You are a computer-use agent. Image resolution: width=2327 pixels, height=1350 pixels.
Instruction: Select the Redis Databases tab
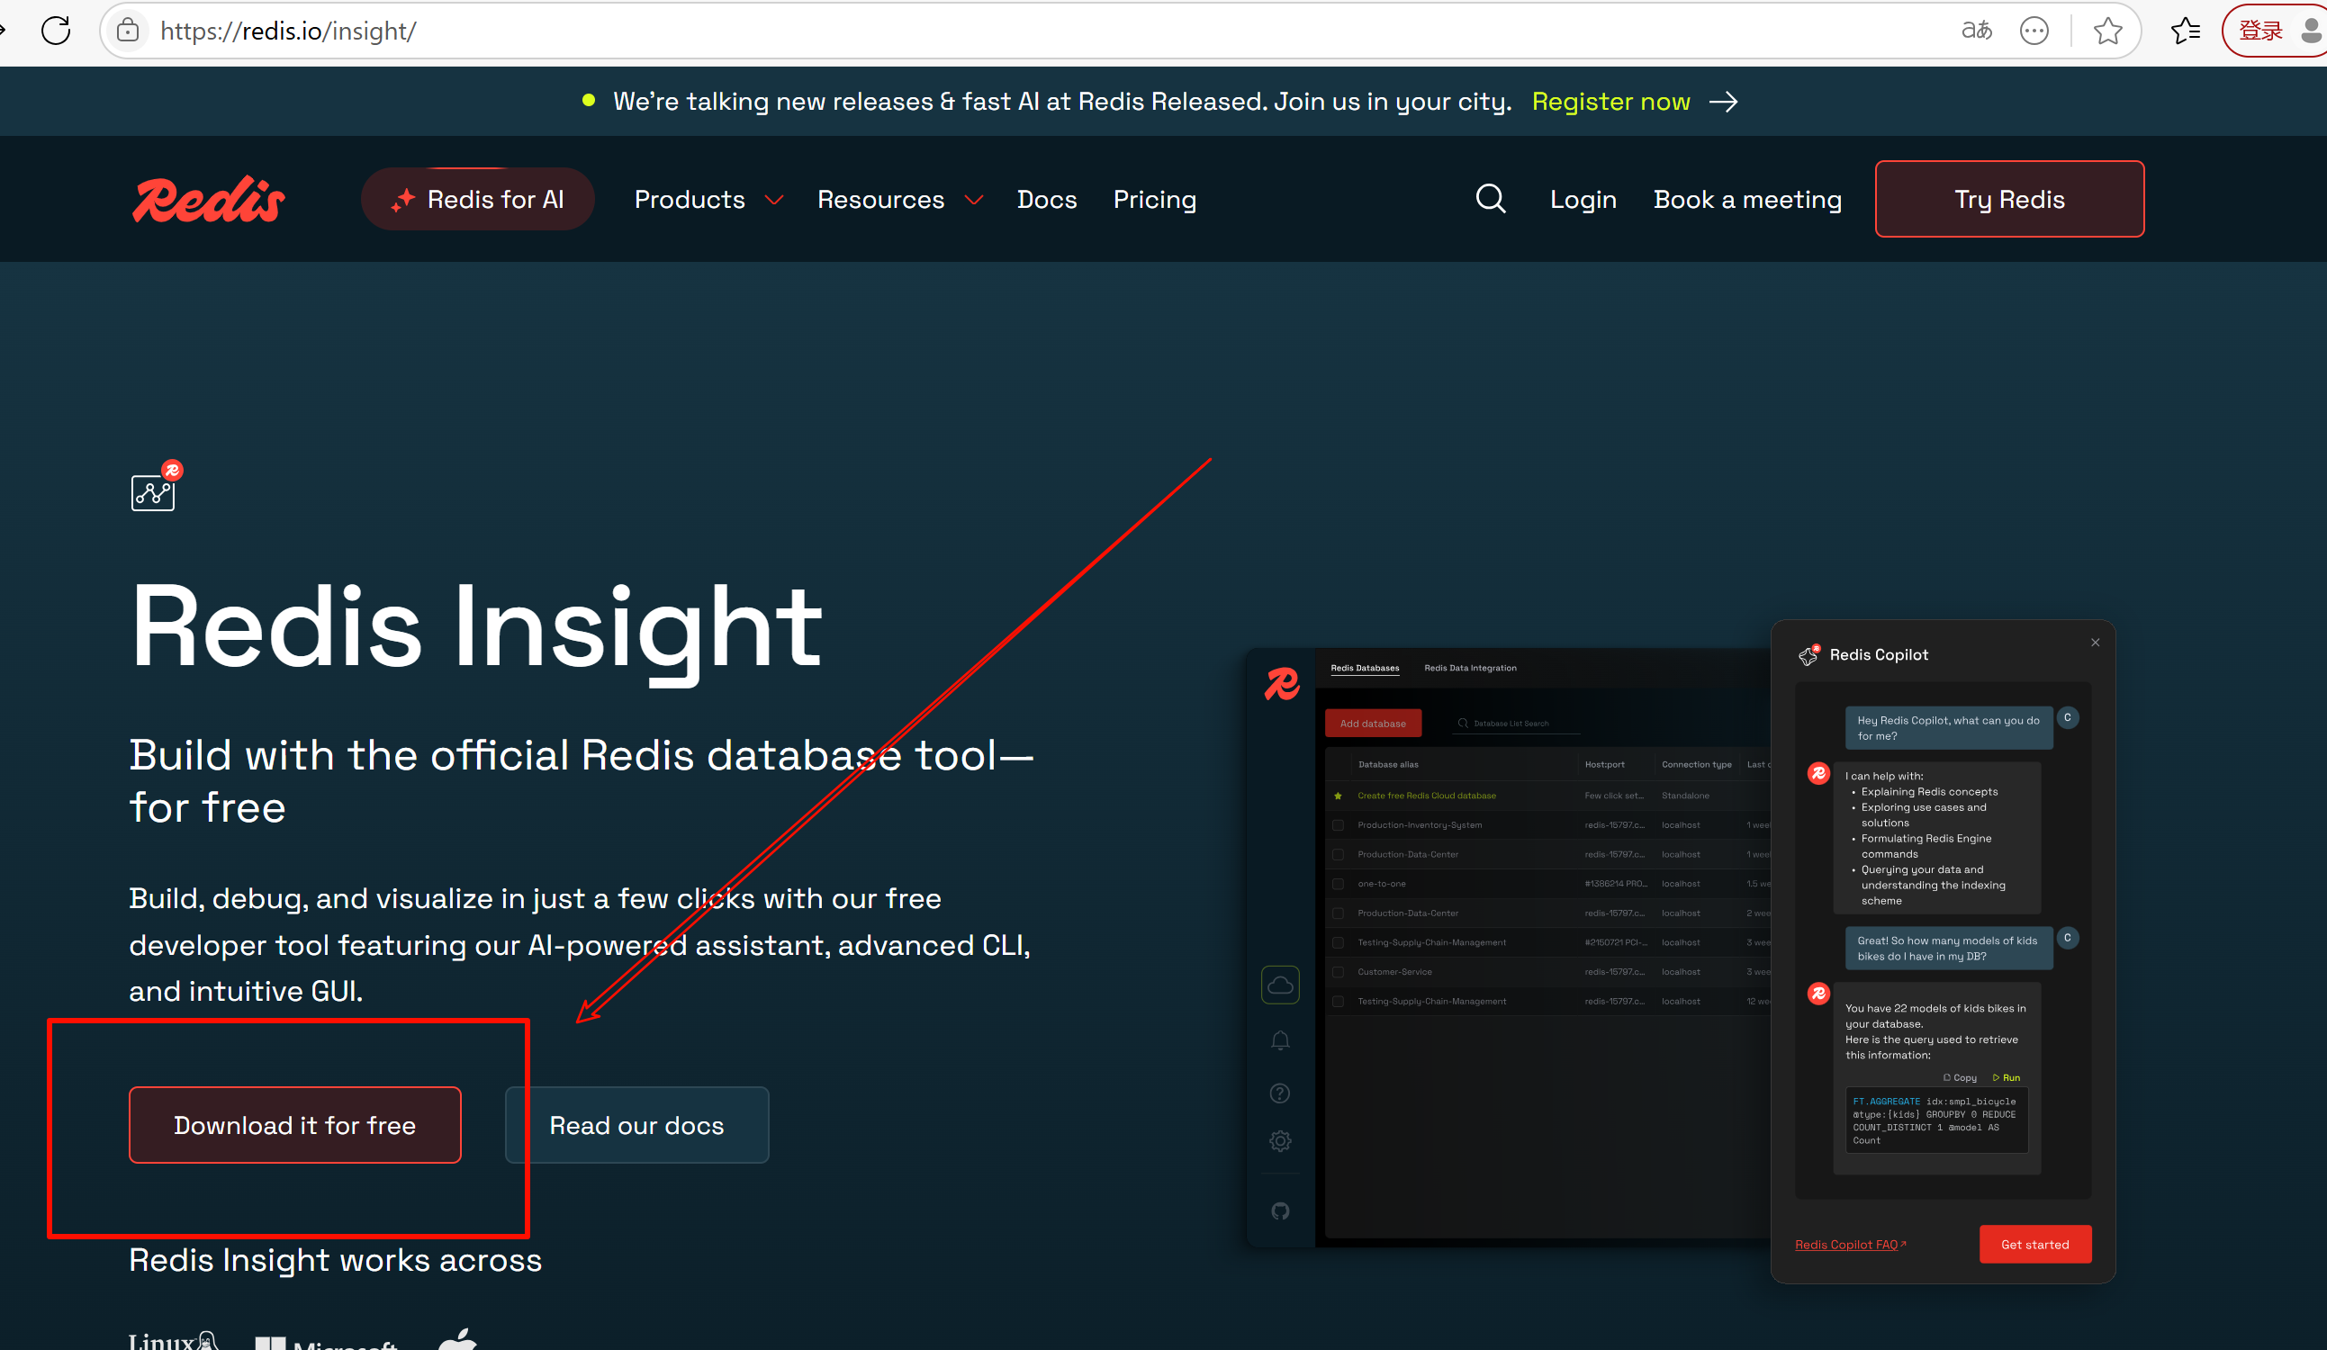[1365, 668]
